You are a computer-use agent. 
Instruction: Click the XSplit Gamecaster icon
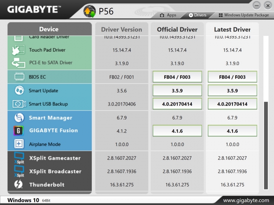19,158
